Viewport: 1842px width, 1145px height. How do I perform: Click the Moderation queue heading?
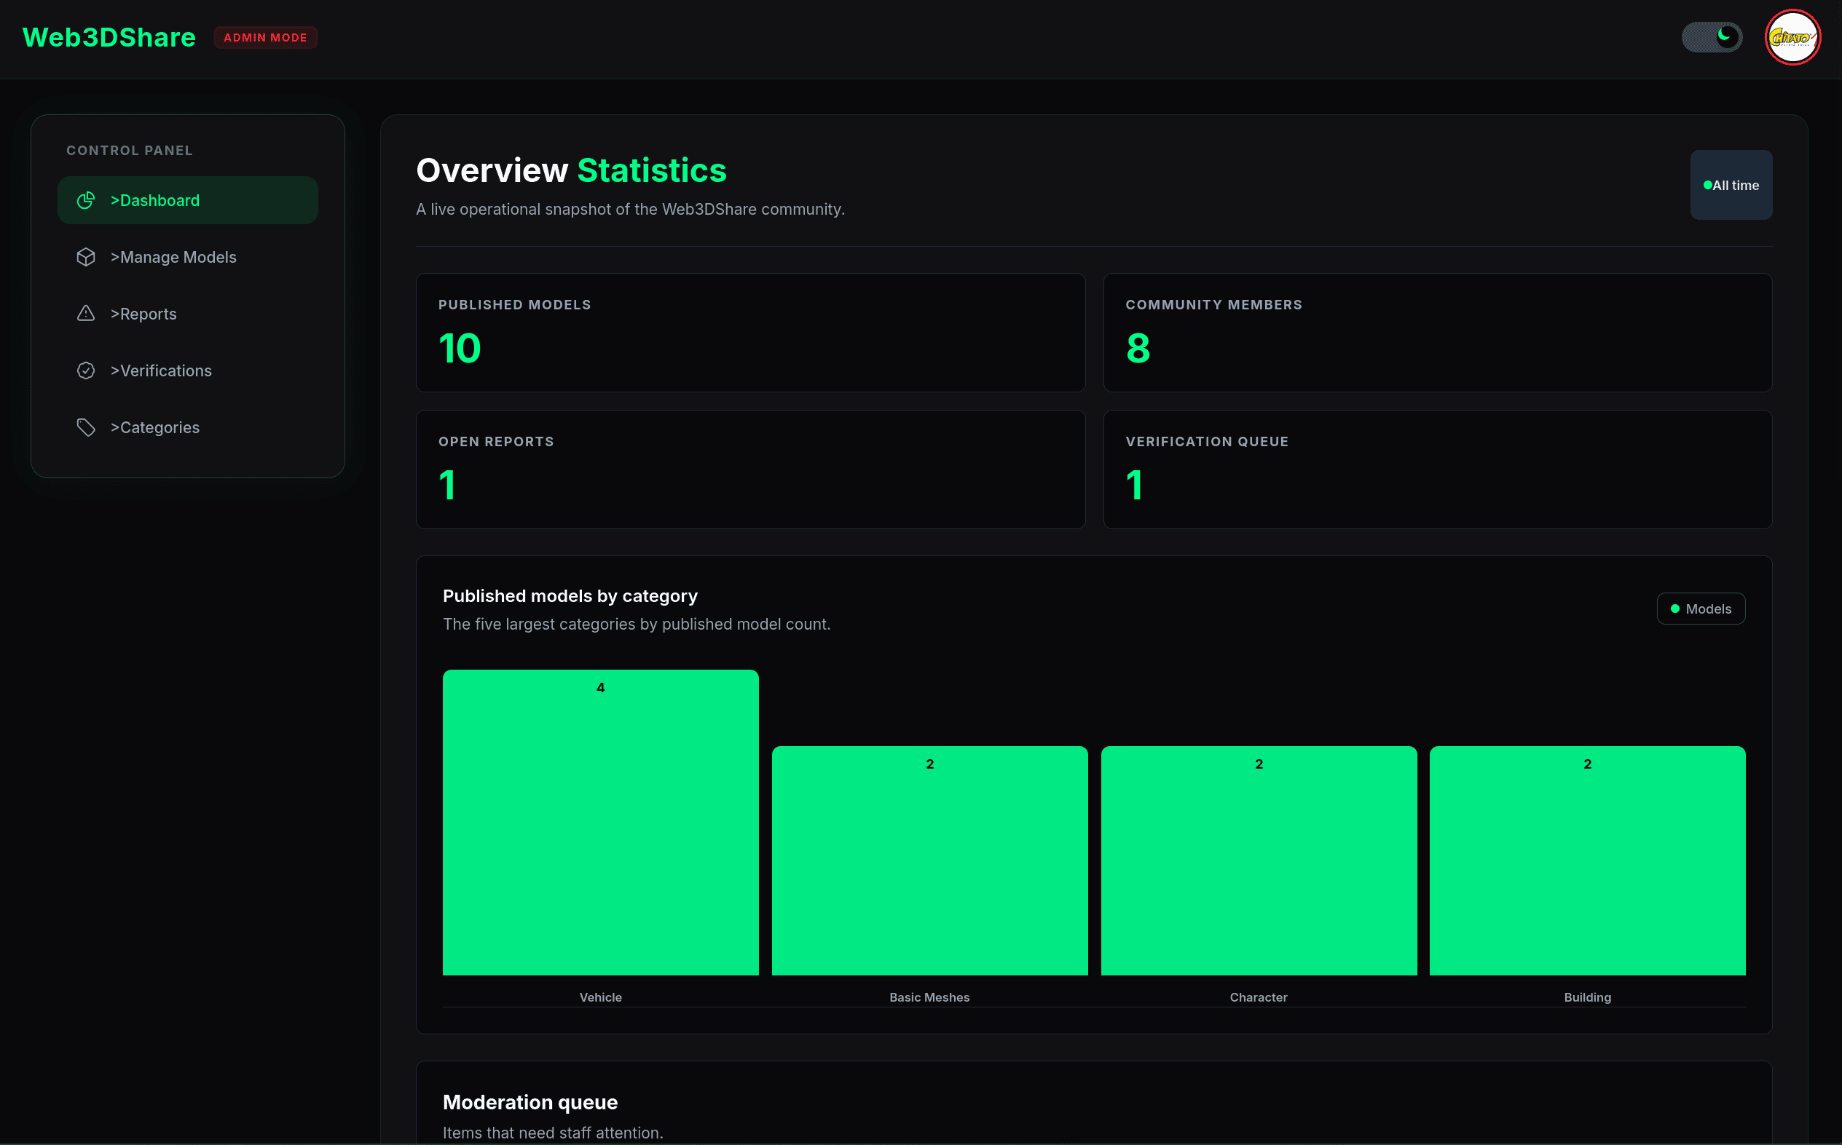coord(530,1102)
